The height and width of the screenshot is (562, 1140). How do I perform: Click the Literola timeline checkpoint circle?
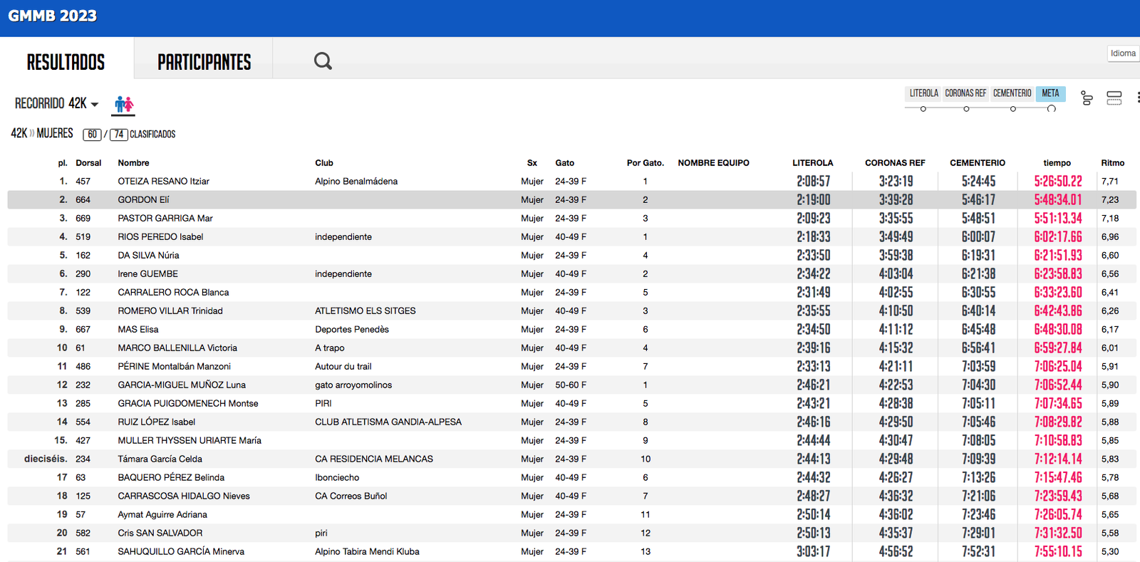923,109
